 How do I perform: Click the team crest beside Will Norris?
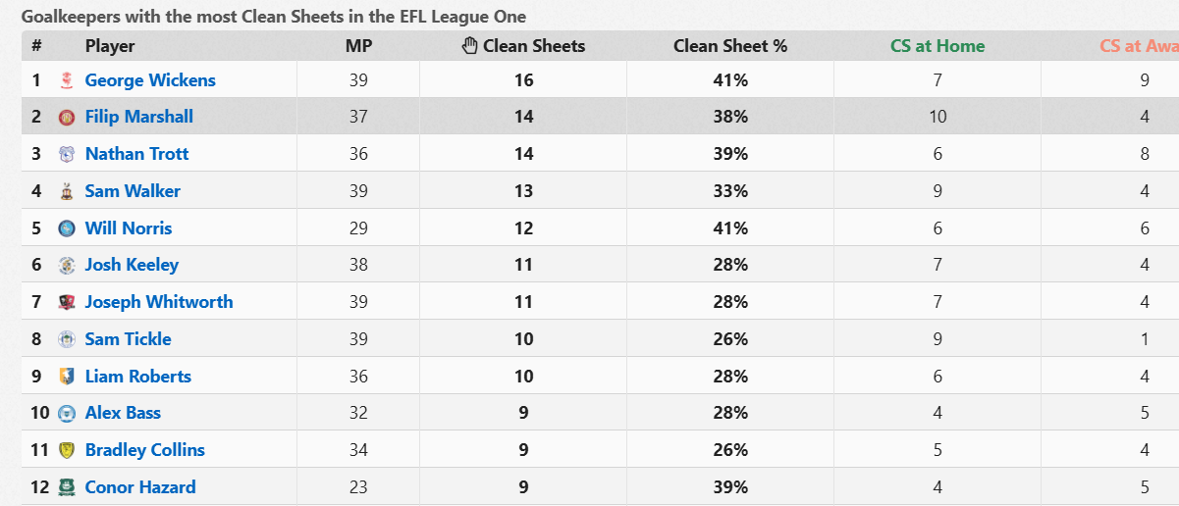click(x=67, y=228)
